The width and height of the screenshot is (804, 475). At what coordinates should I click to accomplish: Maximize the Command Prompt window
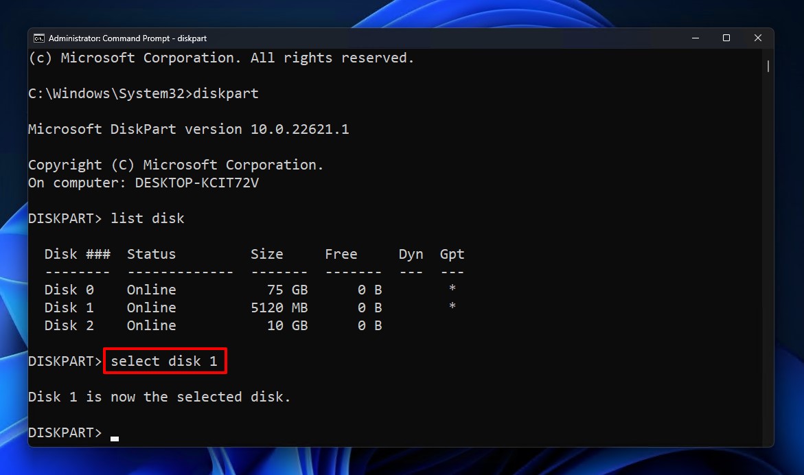726,38
